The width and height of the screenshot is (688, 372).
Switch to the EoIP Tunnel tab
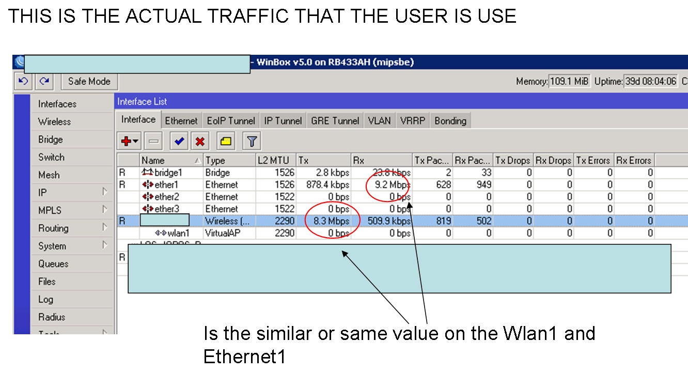tap(231, 121)
